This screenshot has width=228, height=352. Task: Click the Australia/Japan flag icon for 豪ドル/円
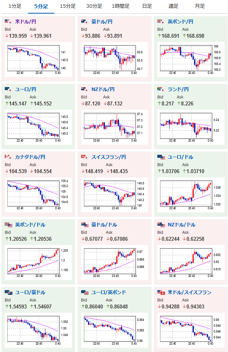[84, 21]
